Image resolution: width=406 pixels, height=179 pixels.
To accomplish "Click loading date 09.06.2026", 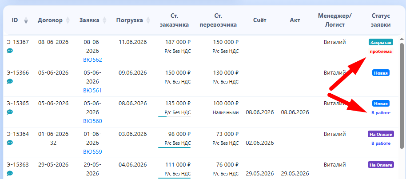I will [133, 72].
